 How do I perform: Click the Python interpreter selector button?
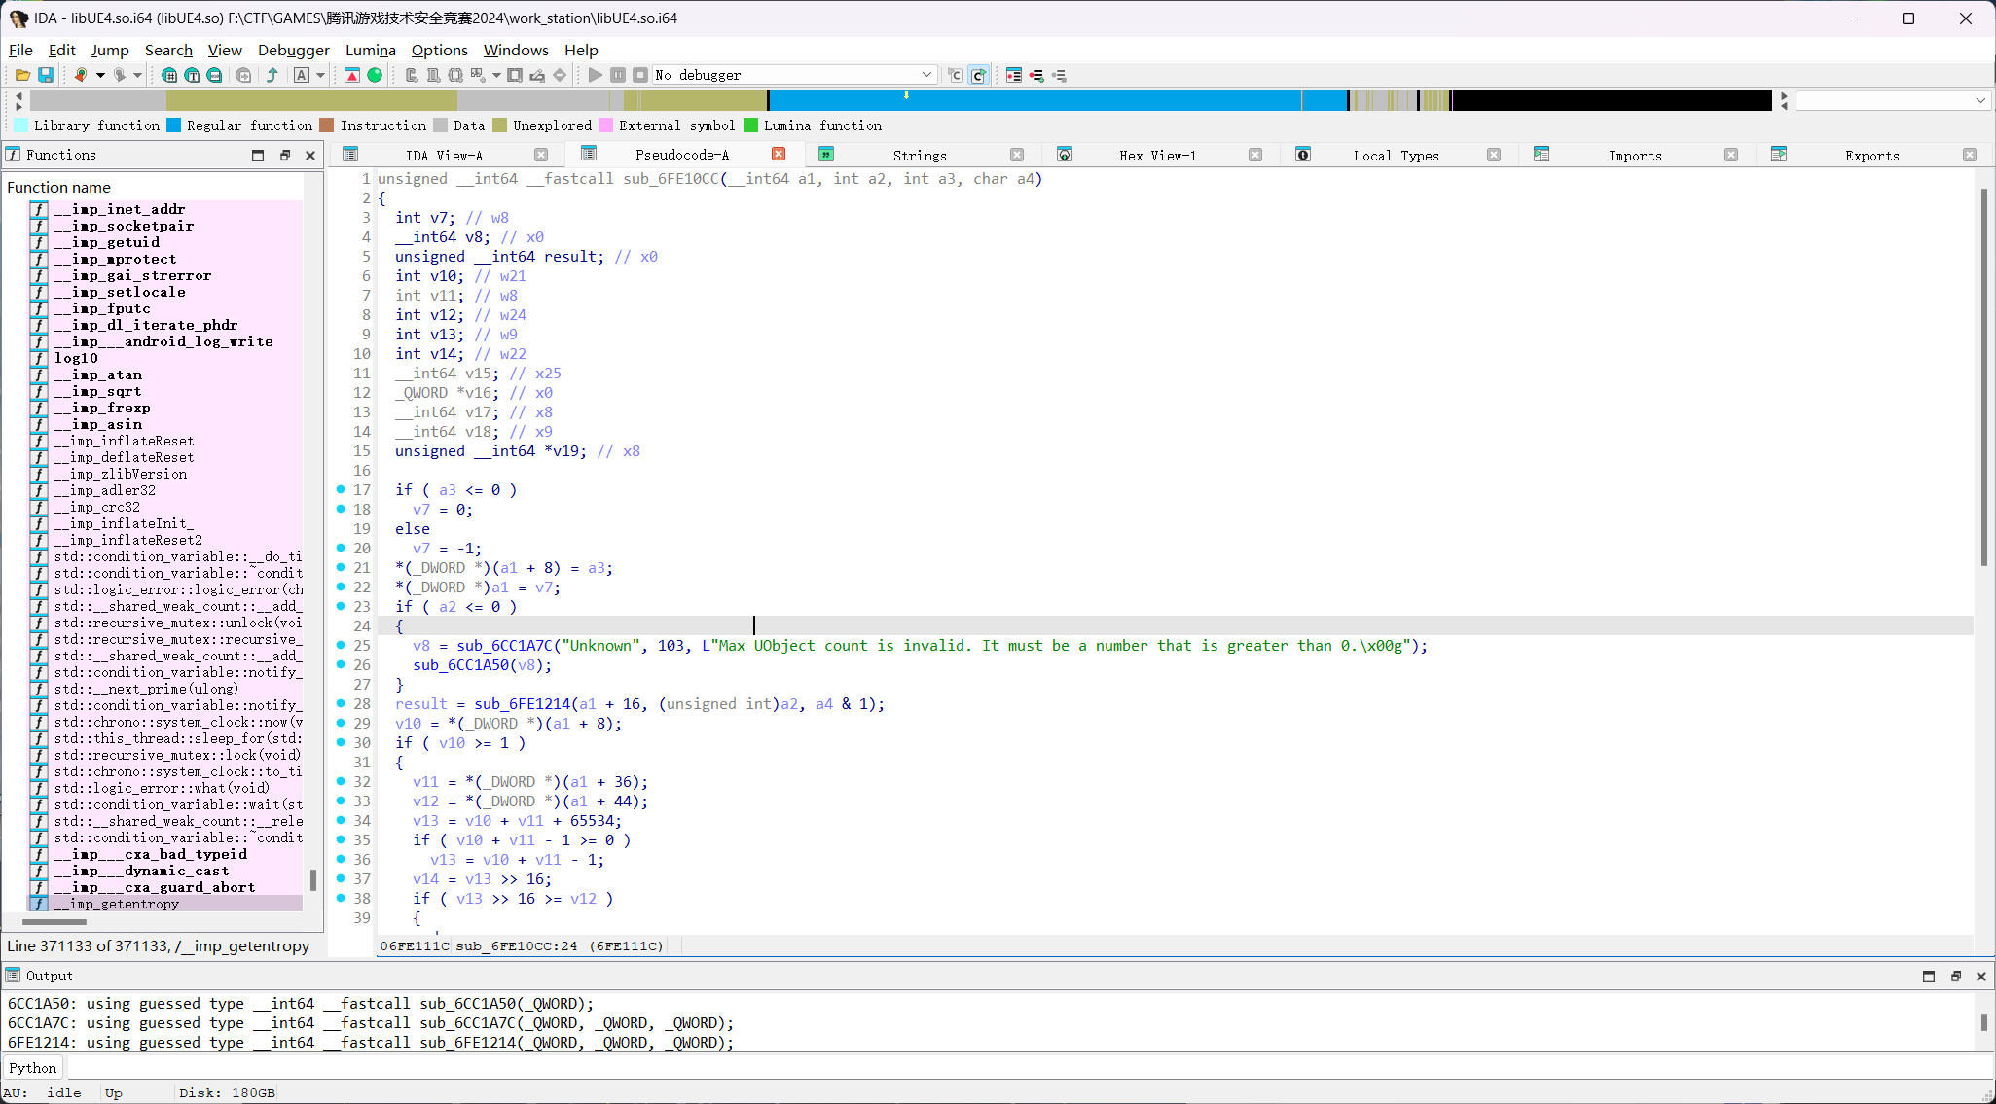tap(33, 1068)
